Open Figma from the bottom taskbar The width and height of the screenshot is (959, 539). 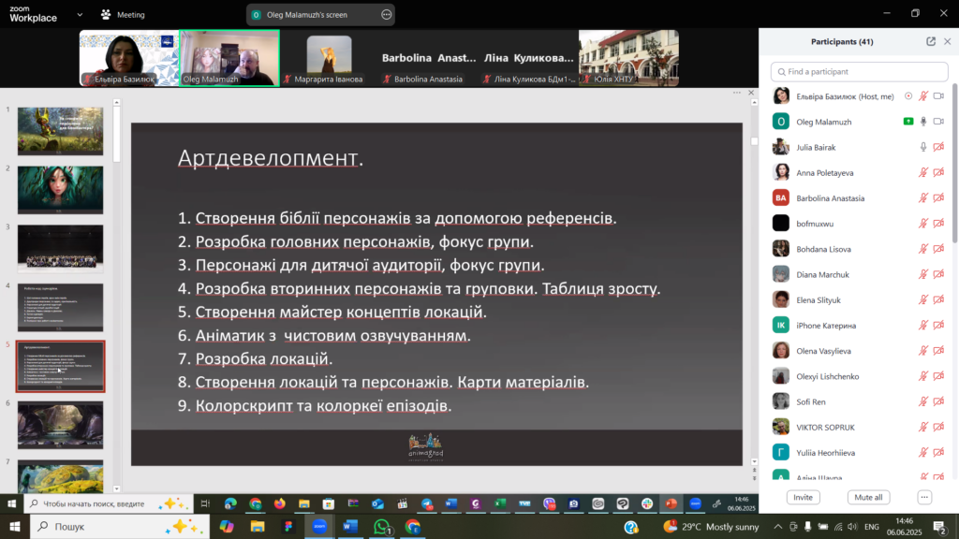[x=288, y=526]
